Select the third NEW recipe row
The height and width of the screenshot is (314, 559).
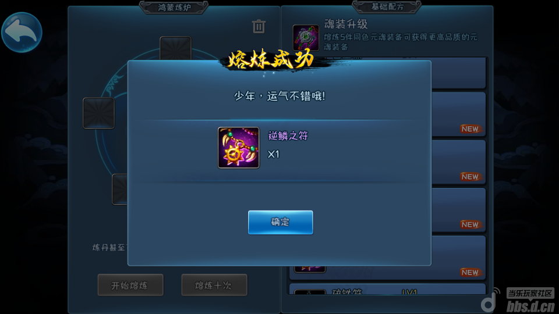point(459,210)
